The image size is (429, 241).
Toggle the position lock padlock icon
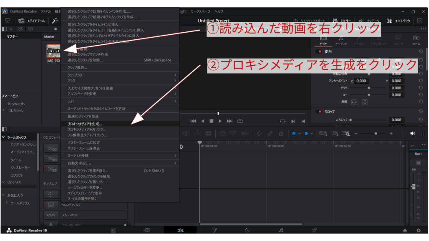[x=281, y=133]
